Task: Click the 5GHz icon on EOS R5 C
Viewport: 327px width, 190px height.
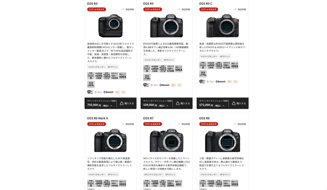Action: 211,82
